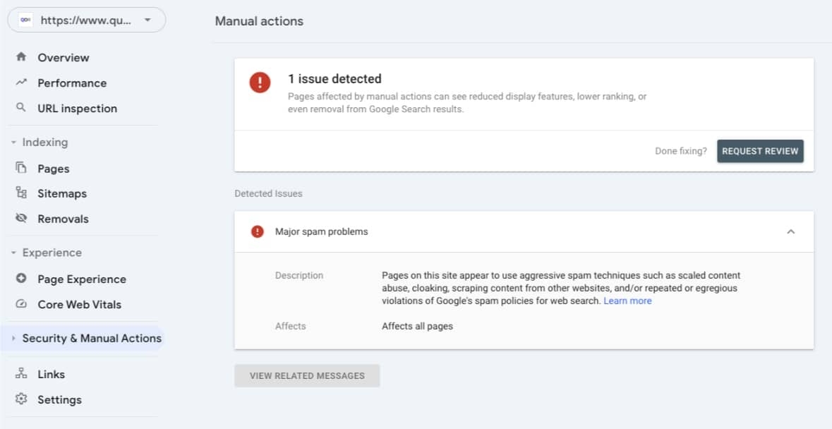832x429 pixels.
Task: Click the URL inspection magnifier icon
Action: click(x=21, y=108)
